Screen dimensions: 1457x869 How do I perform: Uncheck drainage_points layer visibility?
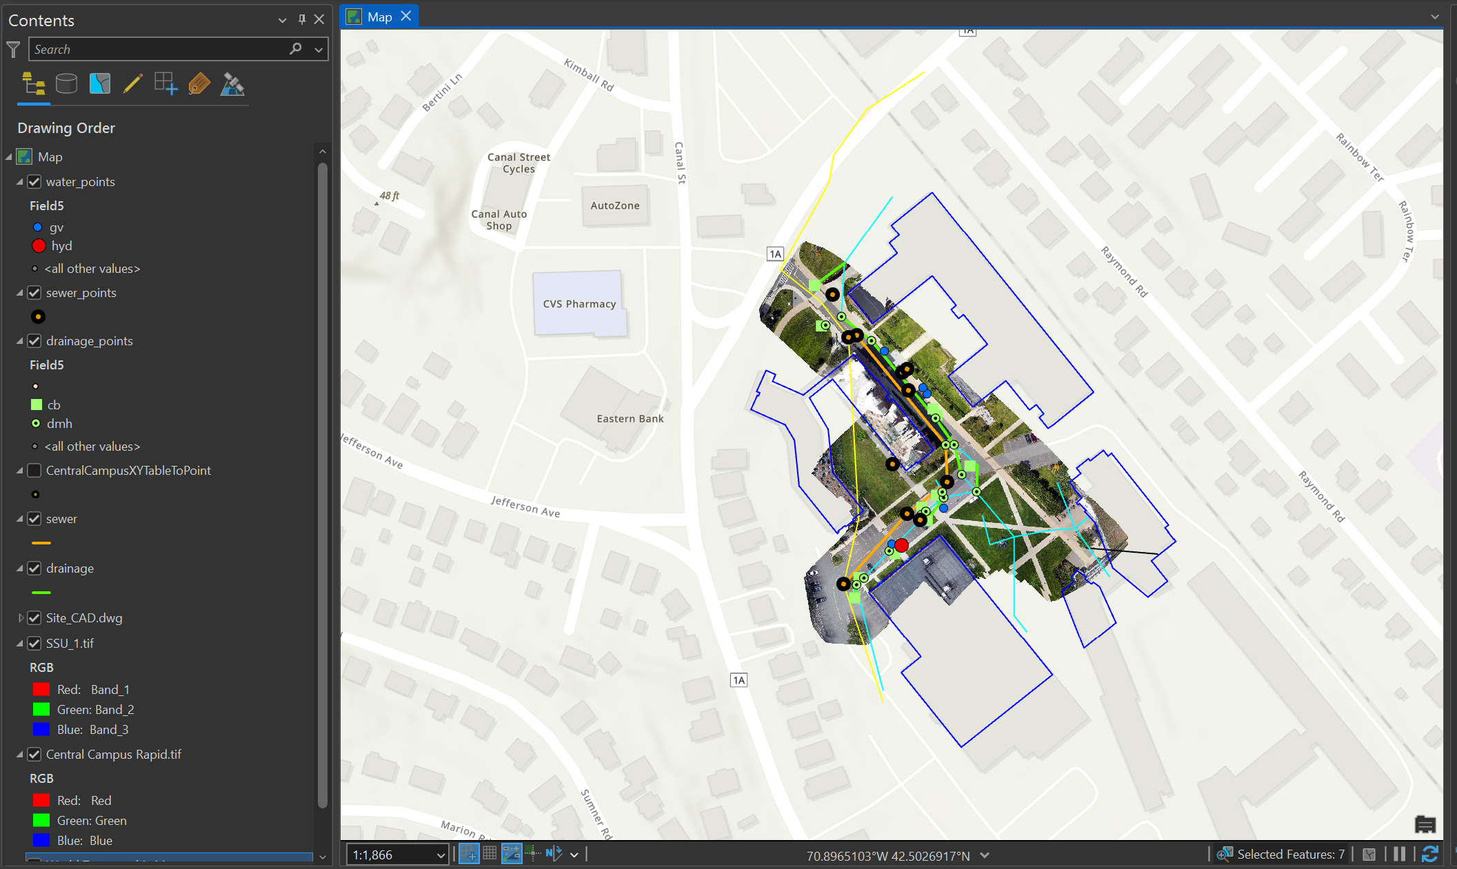click(34, 341)
